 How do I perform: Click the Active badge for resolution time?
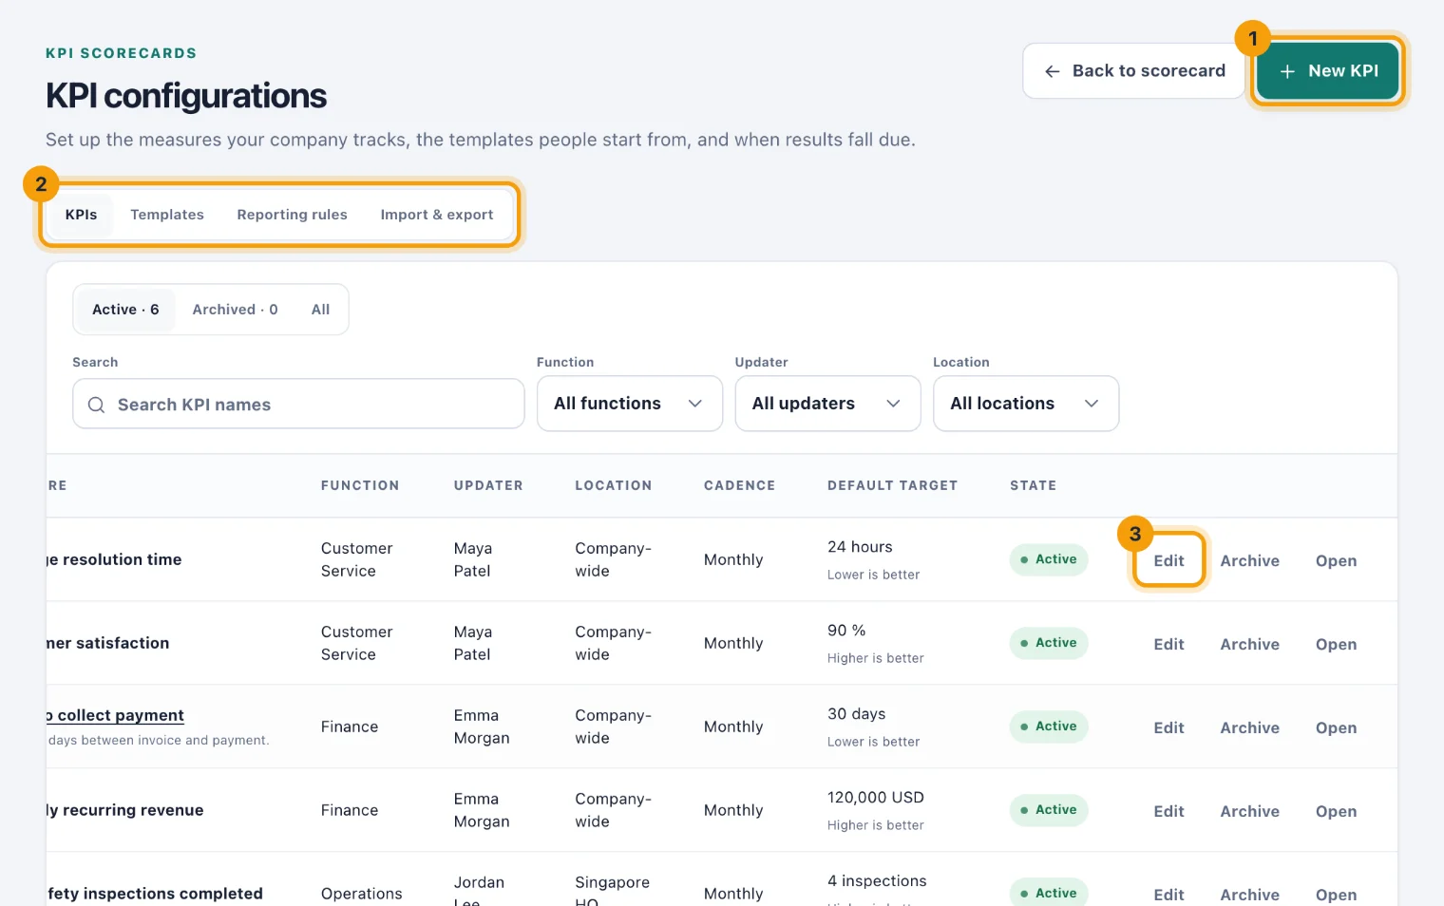(1049, 559)
